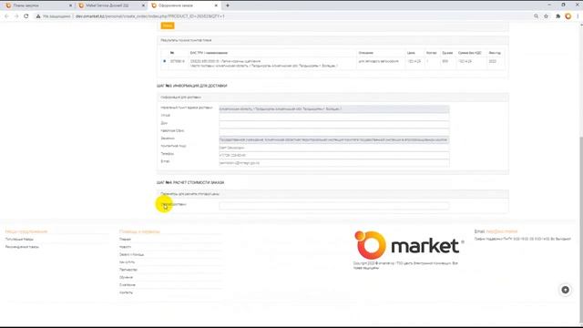583x328 pixels.
Task: Close the Оформление заказа tab
Action: 217,5
